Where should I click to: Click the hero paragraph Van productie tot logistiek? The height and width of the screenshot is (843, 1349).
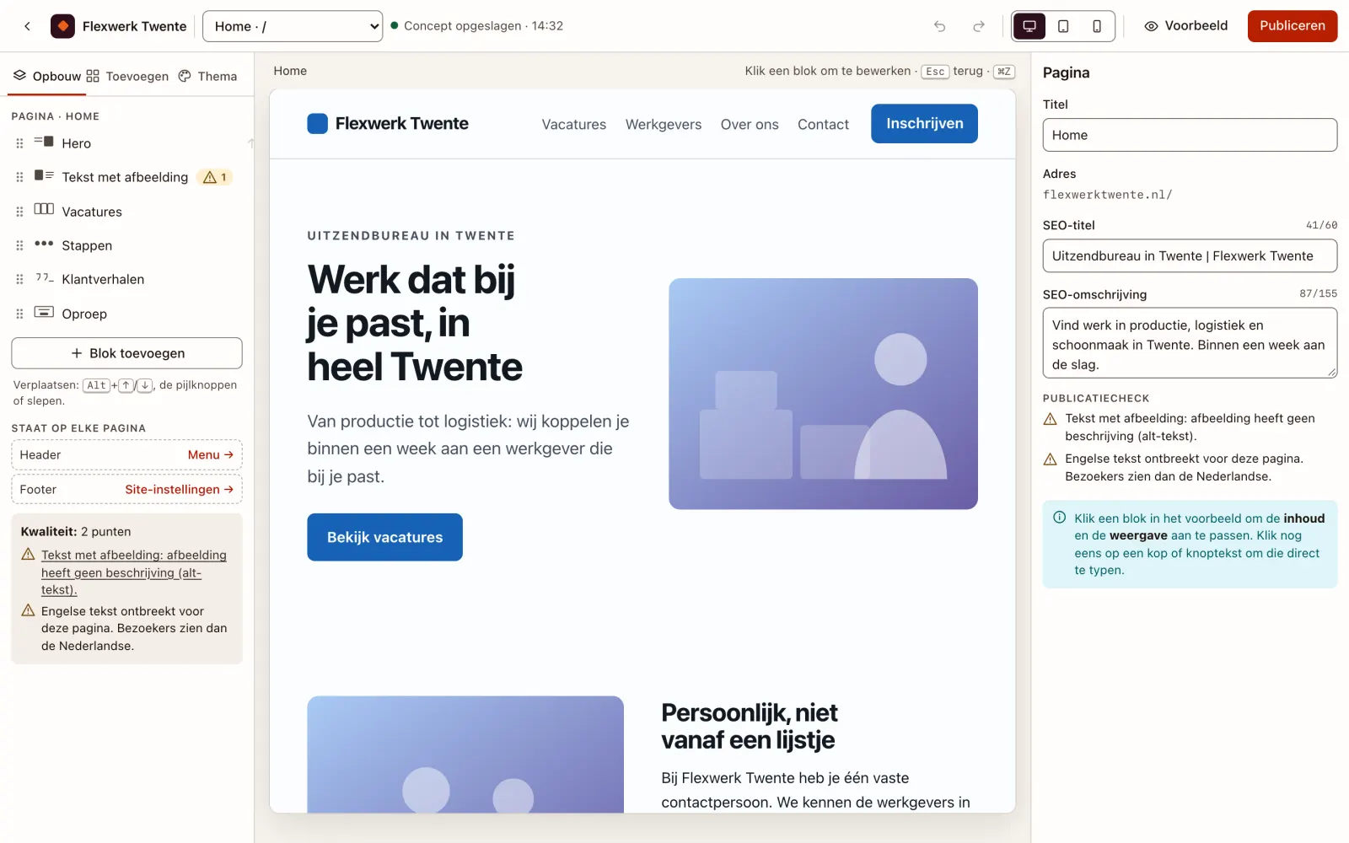click(468, 449)
